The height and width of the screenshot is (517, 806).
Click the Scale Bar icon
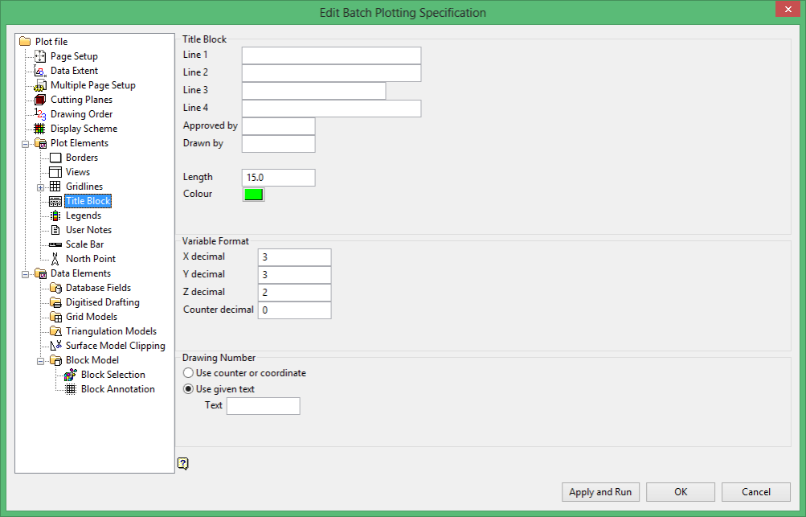pyautogui.click(x=55, y=244)
